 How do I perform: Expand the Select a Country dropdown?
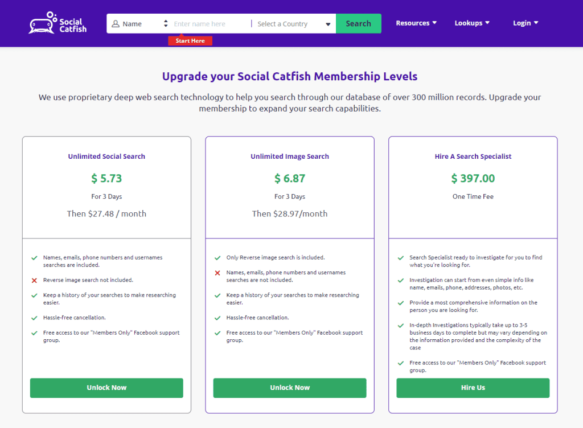294,24
